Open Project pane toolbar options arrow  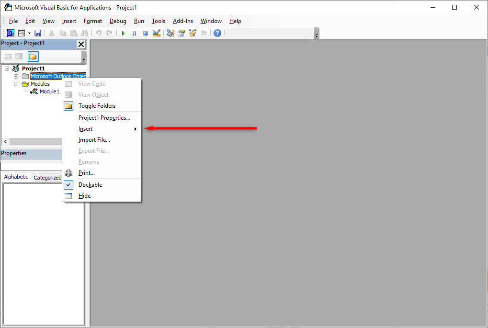click(84, 57)
